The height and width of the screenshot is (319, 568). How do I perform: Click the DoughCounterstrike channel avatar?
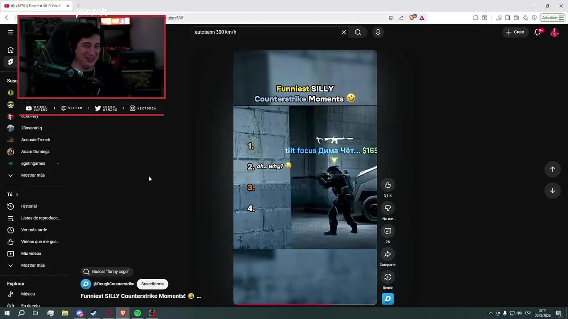(86, 284)
